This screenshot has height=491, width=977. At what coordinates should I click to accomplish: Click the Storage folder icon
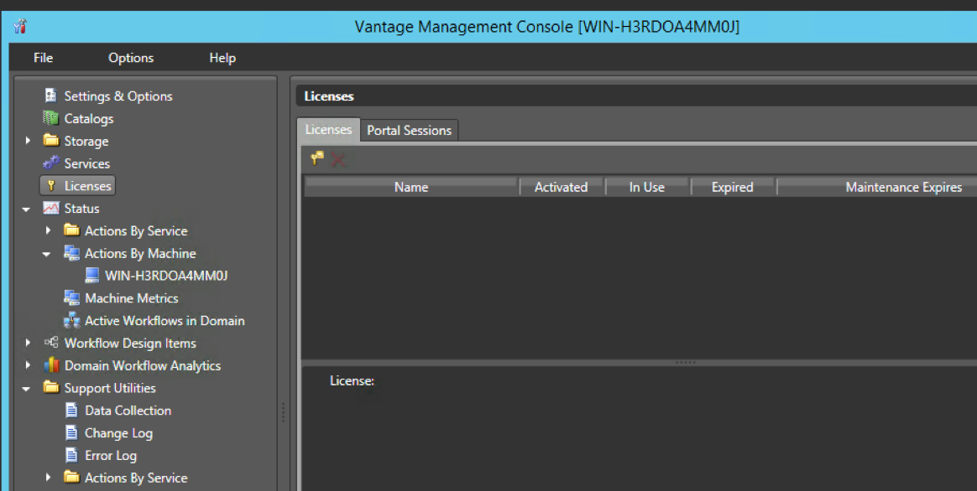click(x=51, y=141)
